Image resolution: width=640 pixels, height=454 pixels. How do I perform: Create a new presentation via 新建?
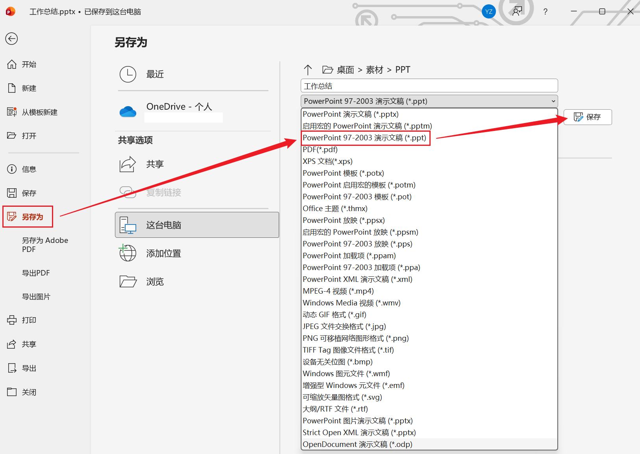[22, 88]
